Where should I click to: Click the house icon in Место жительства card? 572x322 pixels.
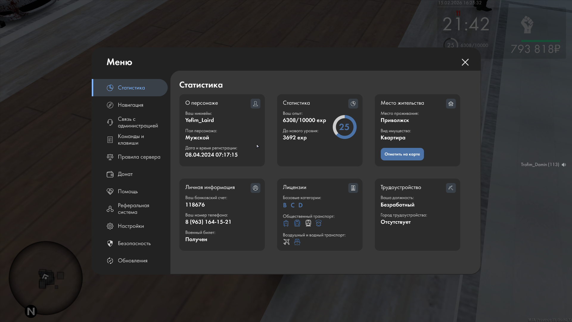[x=451, y=103]
